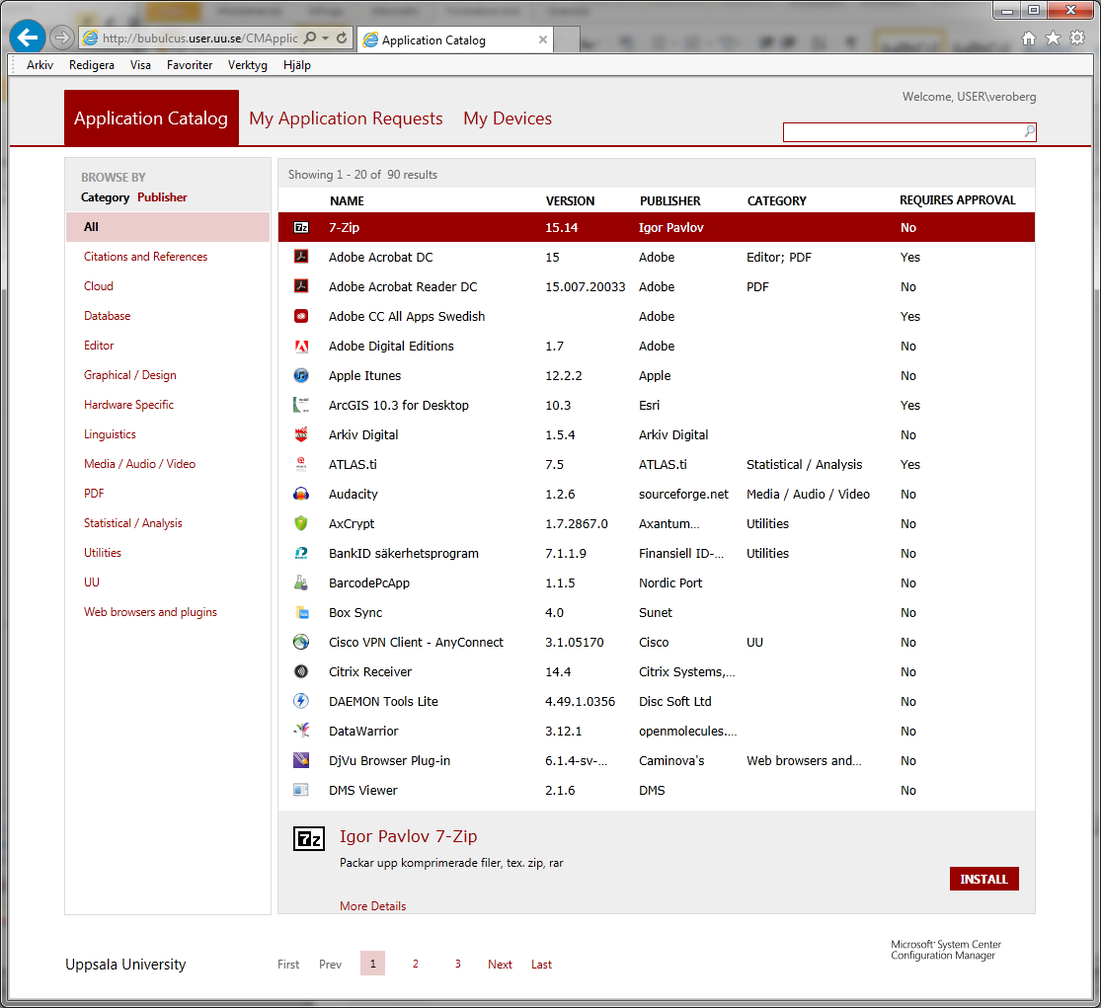
Task: Click the BarcodePcApp icon
Action: [x=301, y=582]
